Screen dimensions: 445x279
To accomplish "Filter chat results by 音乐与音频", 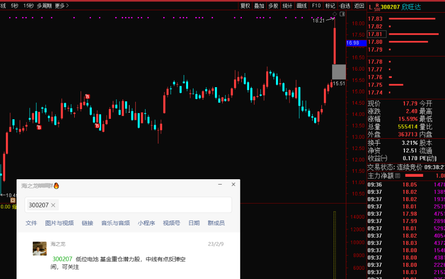I will click(115, 223).
